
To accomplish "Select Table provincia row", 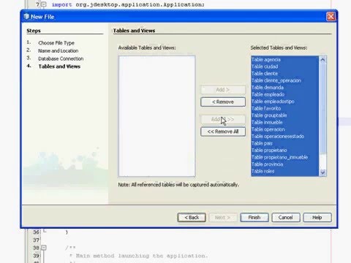I will (285, 164).
